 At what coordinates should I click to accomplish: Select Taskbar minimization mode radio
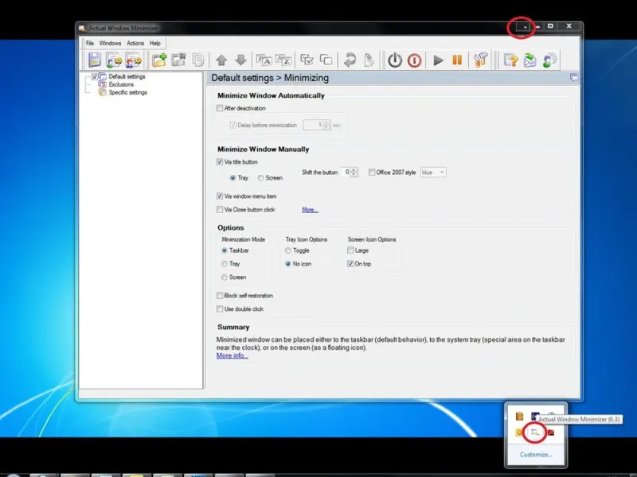[x=225, y=250]
